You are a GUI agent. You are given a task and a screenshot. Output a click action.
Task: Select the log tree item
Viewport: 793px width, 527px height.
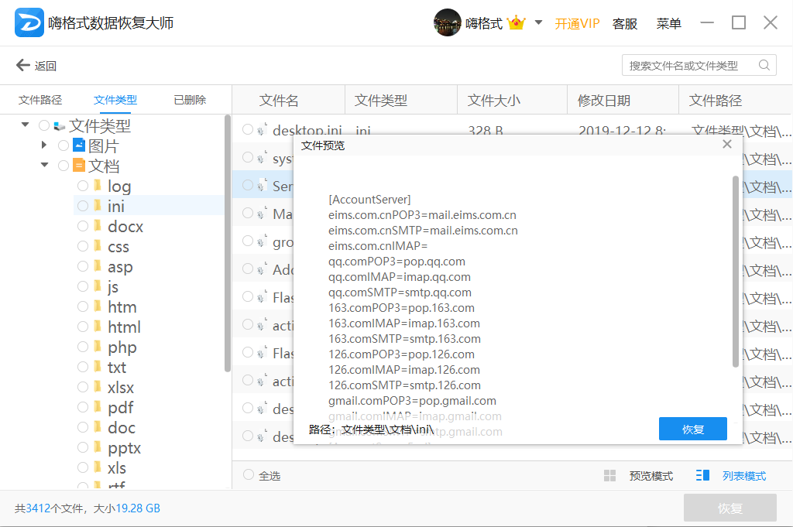tap(119, 187)
